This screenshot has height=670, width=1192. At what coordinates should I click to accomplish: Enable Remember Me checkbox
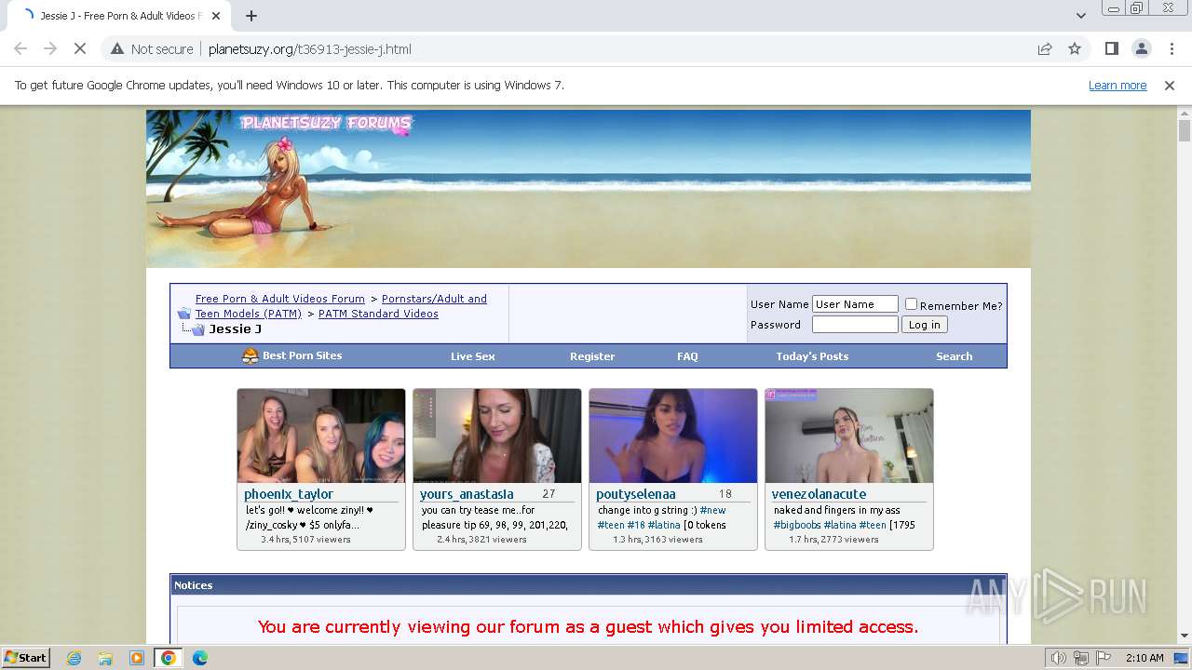click(x=912, y=304)
